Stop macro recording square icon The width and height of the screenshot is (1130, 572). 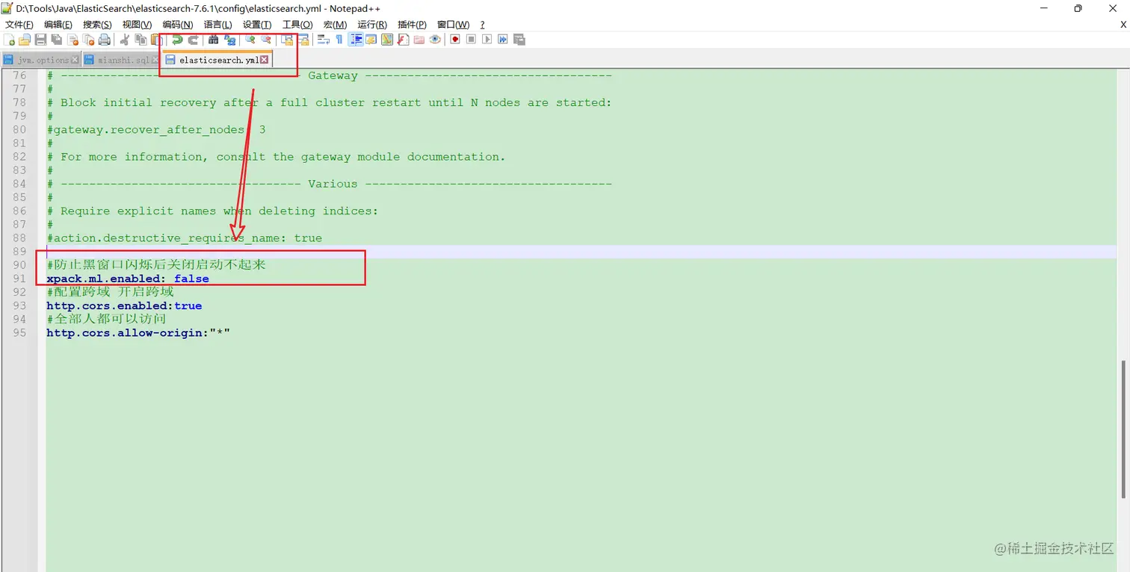point(471,40)
